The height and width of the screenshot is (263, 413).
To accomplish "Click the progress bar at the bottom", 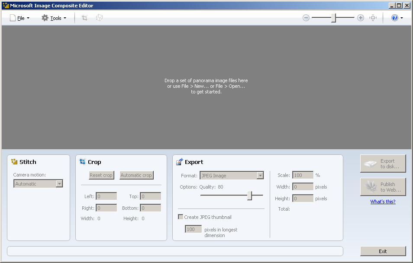I will (x=175, y=251).
